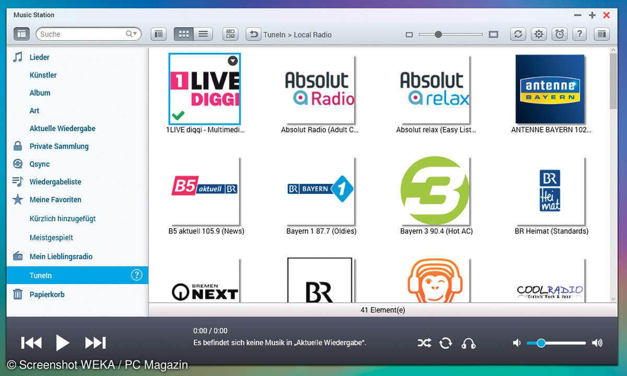Switch to column detail view
The height and width of the screenshot is (376, 627).
pyautogui.click(x=159, y=34)
